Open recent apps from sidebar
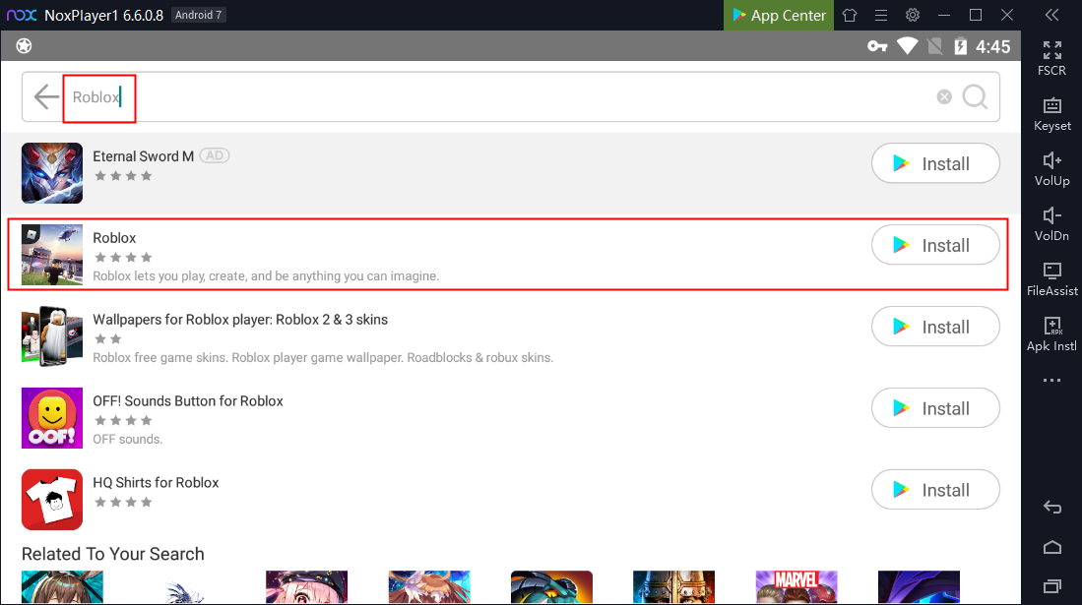This screenshot has height=605, width=1082. click(x=1051, y=586)
